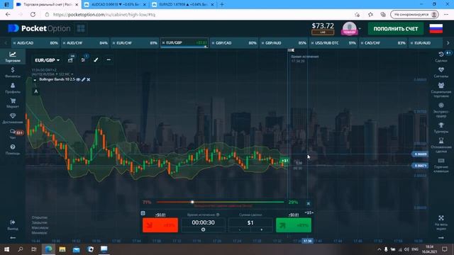Click the Pocket Option logo

[x=39, y=28]
